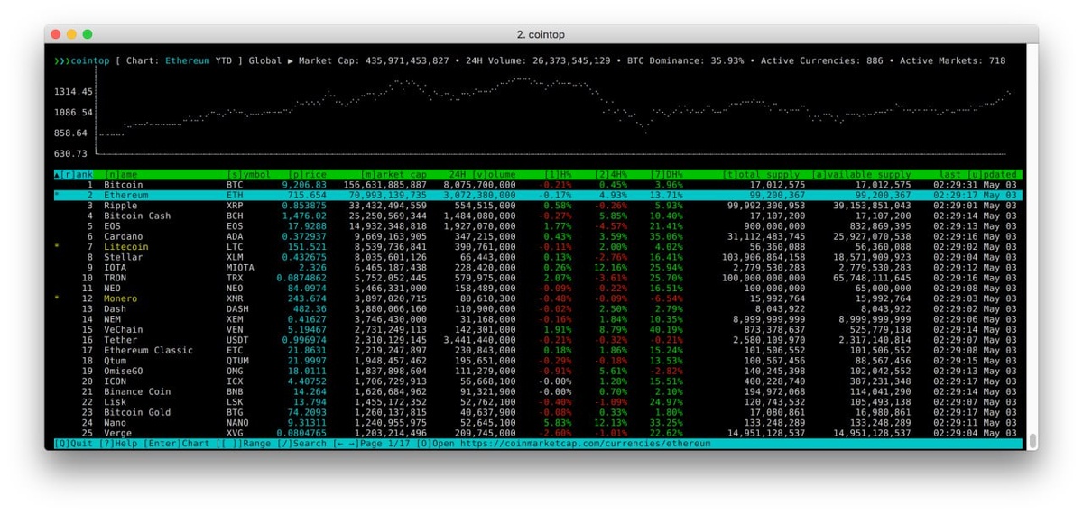This screenshot has height=514, width=1083.
Task: Click the MIOTA symbol cell
Action: tap(240, 268)
